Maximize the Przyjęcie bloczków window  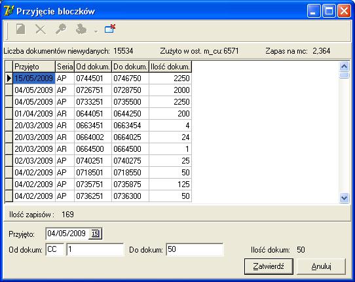[329, 11]
